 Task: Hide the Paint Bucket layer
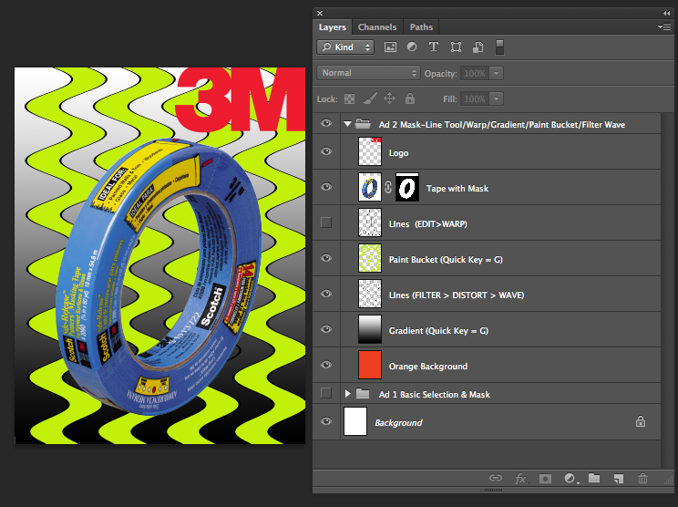coord(326,258)
